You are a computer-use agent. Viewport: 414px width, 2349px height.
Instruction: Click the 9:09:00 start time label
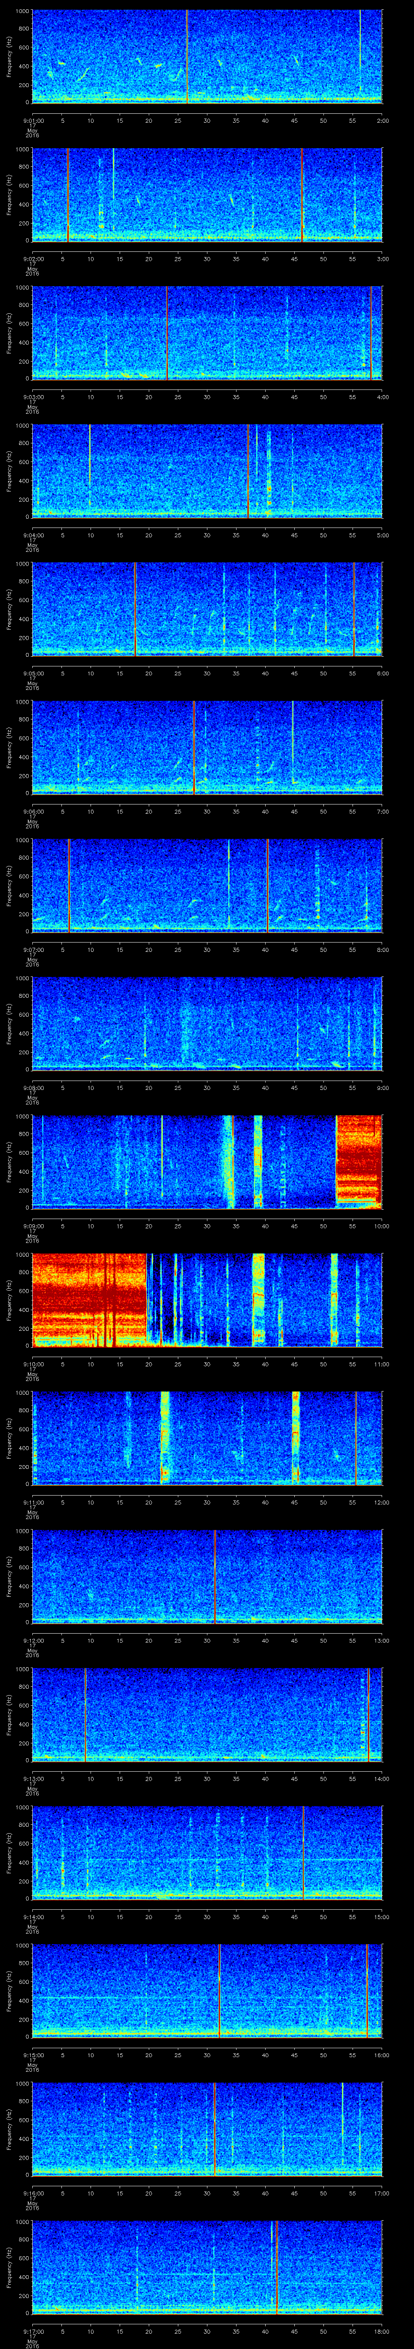(x=34, y=1226)
